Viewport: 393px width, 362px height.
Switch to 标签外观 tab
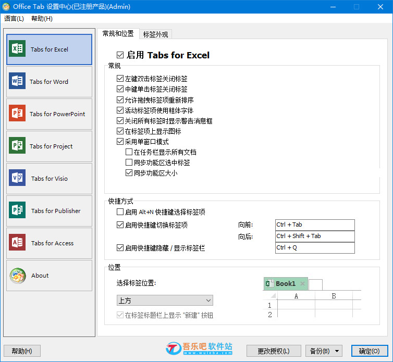click(155, 34)
